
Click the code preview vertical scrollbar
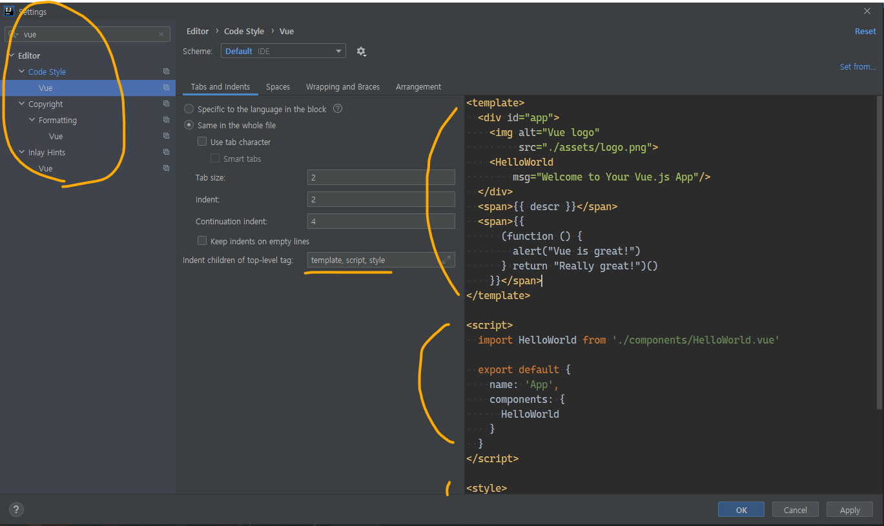tap(878, 253)
